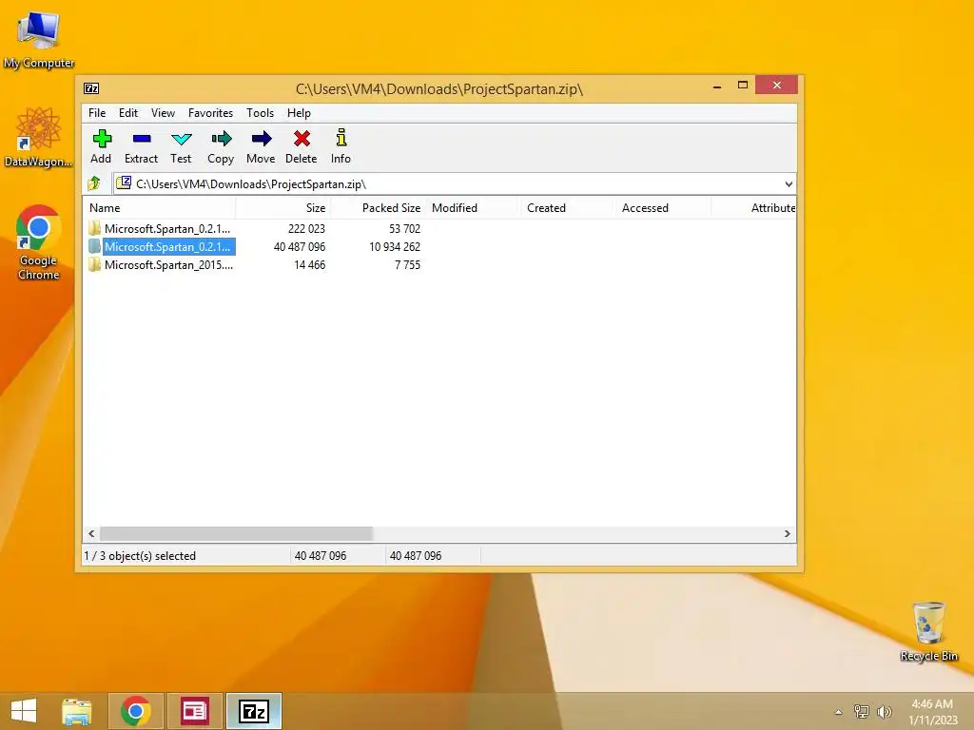Click the 53 702 packed size value

pos(404,228)
